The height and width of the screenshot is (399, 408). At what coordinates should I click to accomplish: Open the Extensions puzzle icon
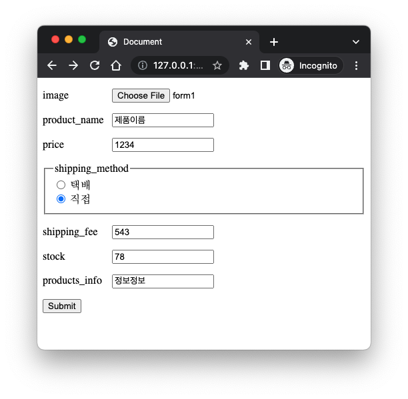244,65
